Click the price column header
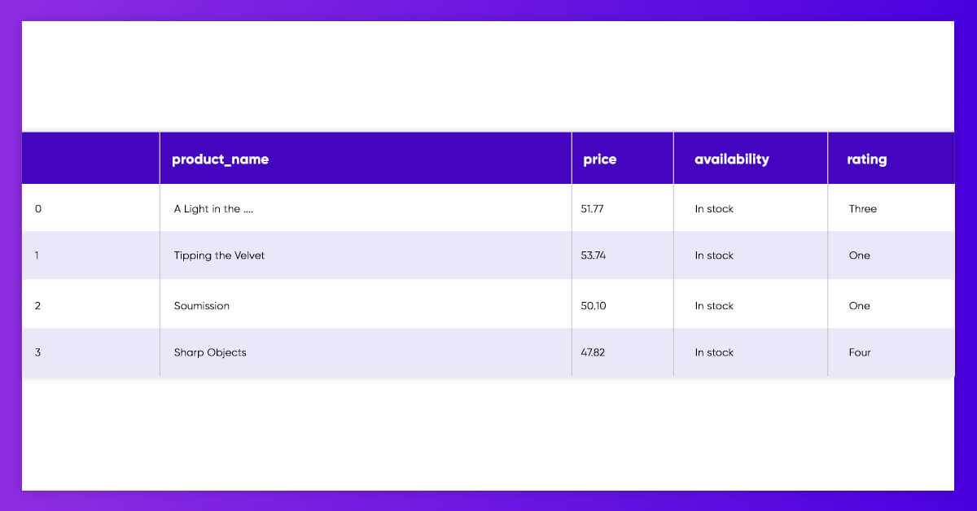 point(623,159)
